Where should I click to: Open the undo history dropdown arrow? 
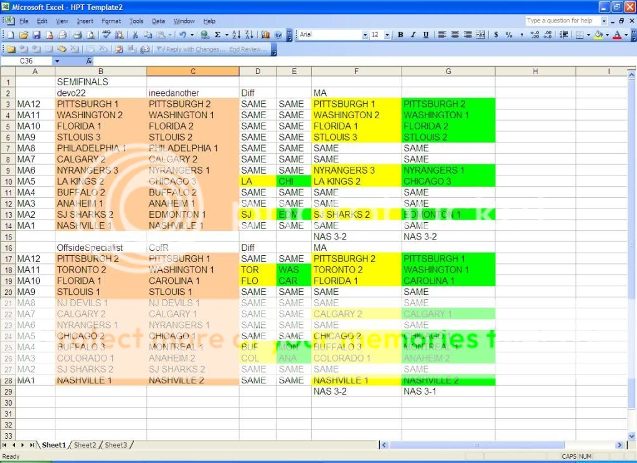point(192,35)
